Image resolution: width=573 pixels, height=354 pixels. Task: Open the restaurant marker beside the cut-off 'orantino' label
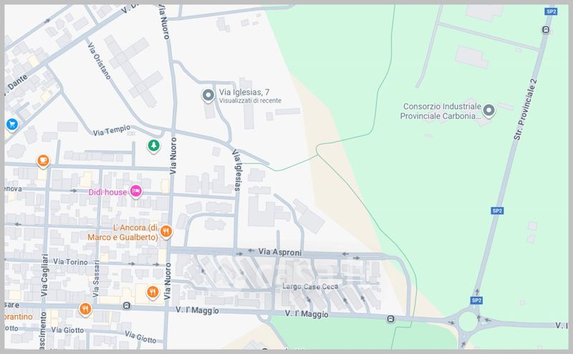click(x=86, y=309)
